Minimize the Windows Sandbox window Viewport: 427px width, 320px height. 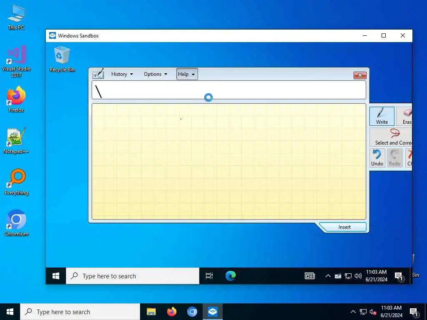click(x=365, y=36)
